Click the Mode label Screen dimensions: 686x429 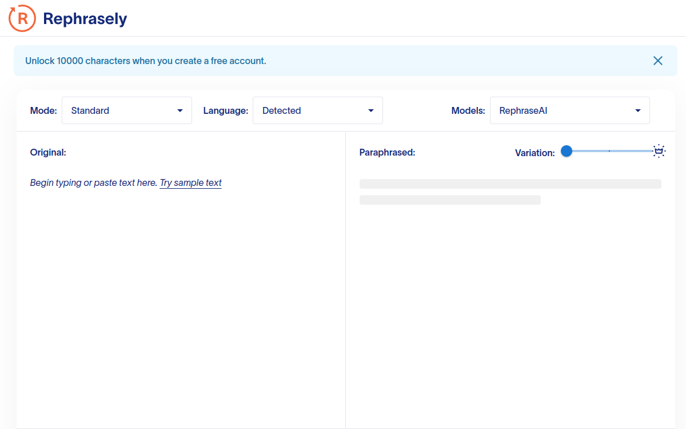43,110
